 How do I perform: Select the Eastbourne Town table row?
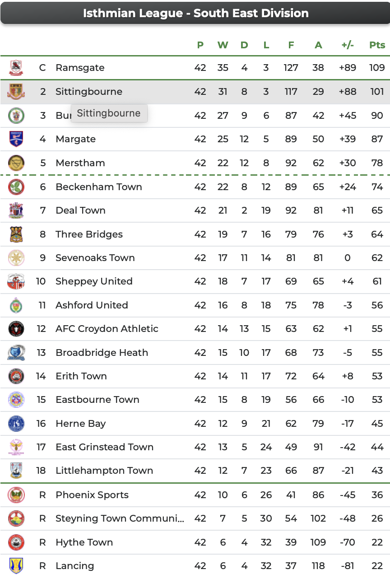[195, 400]
